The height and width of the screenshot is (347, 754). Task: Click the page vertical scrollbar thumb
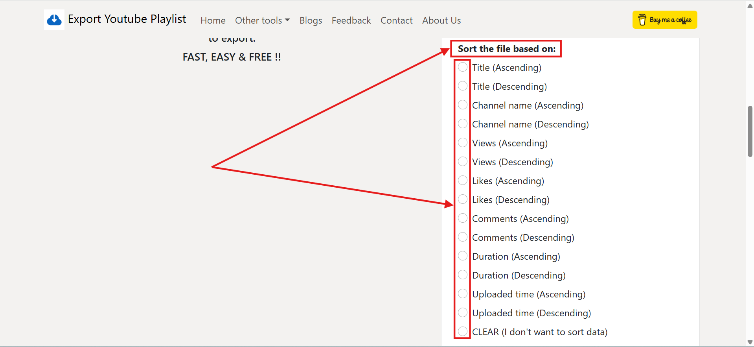750,131
